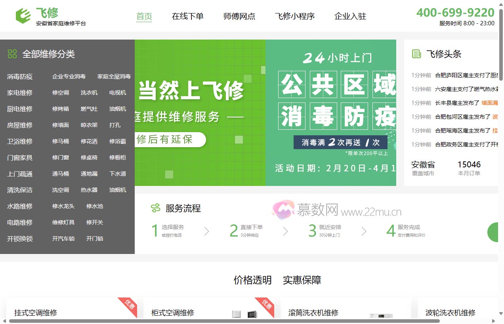This screenshot has height=324, width=504.
Task: Open the 在线下单 navigation tab
Action: (x=187, y=16)
